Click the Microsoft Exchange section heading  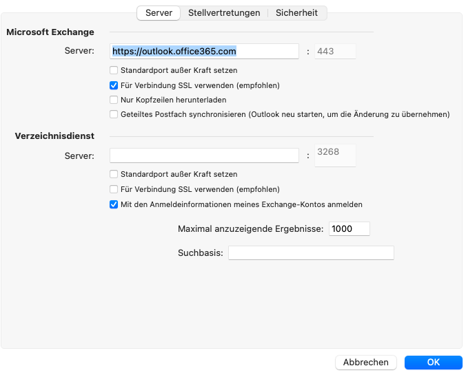point(50,32)
